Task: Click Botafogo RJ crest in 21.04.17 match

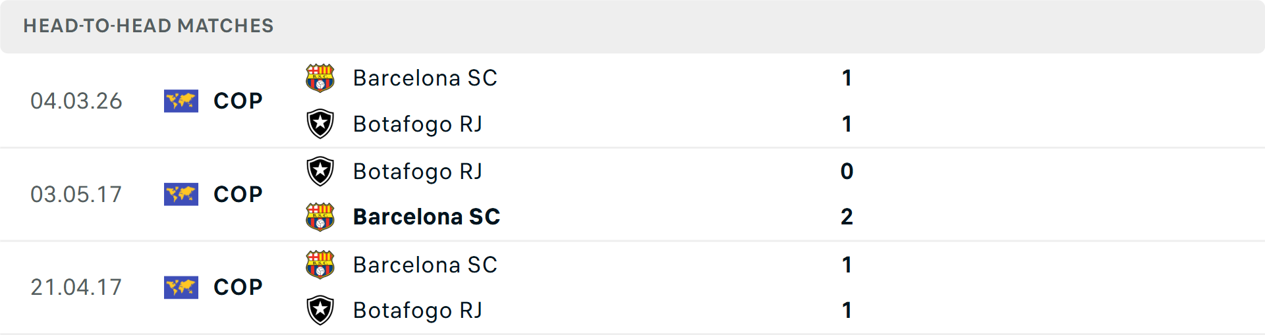Action: tap(320, 310)
